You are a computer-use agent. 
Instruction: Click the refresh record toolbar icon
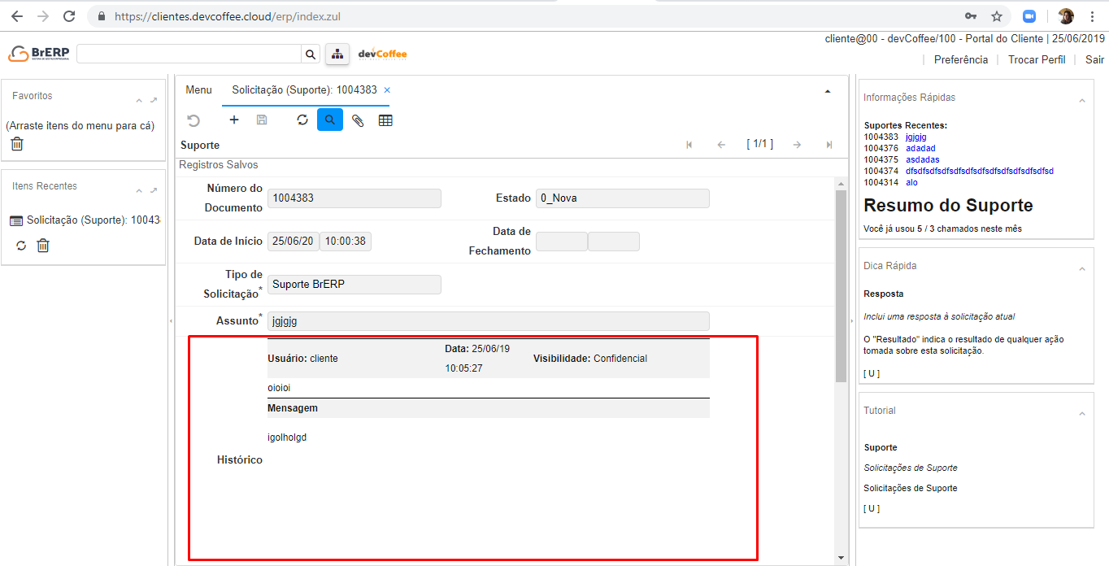click(x=302, y=120)
